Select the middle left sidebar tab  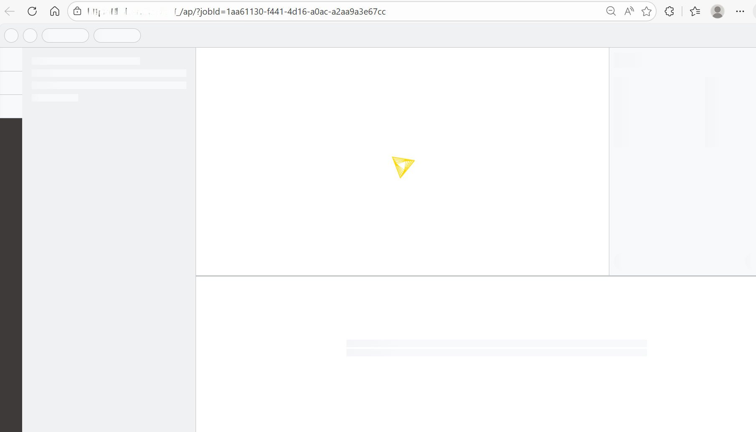pos(11,83)
